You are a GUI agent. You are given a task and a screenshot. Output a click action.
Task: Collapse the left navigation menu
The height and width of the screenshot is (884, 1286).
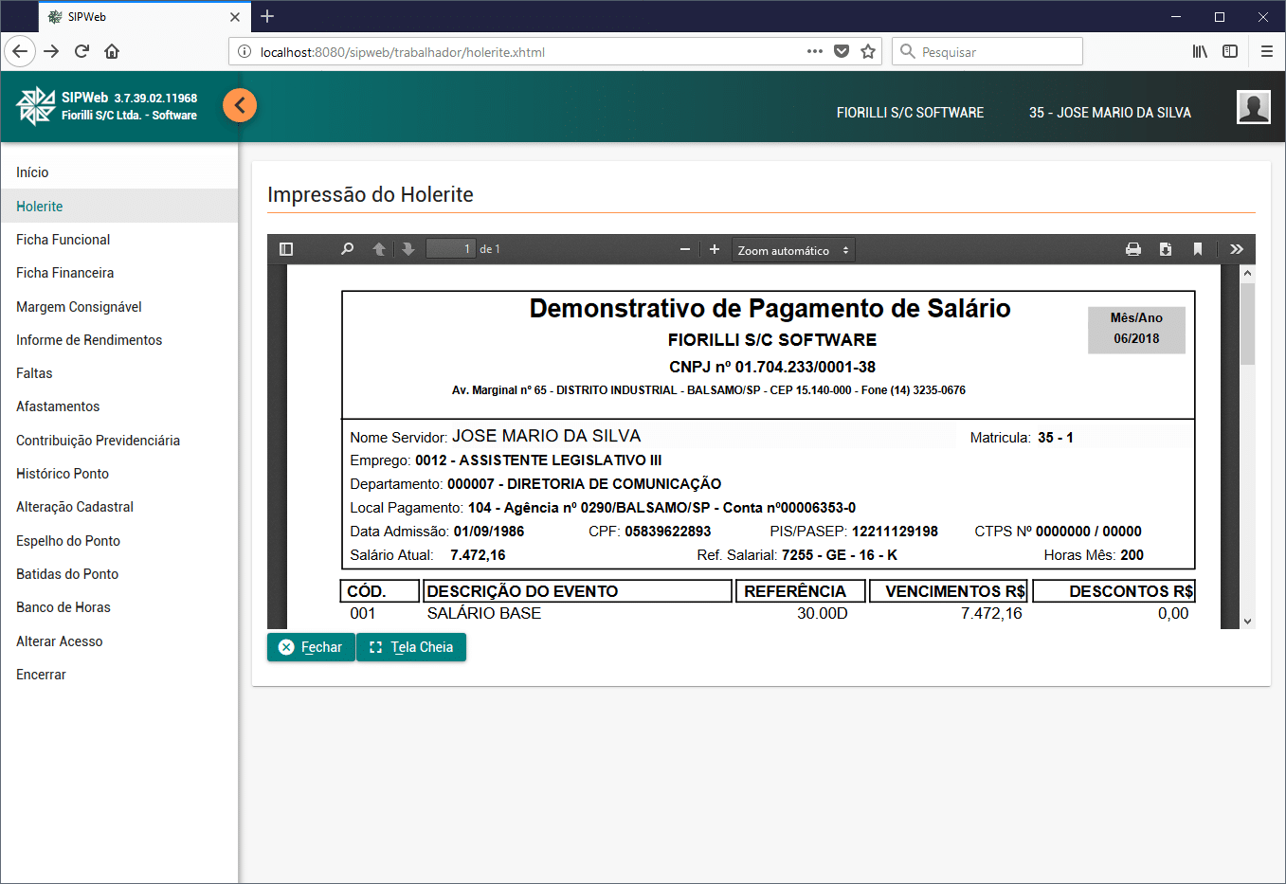240,105
